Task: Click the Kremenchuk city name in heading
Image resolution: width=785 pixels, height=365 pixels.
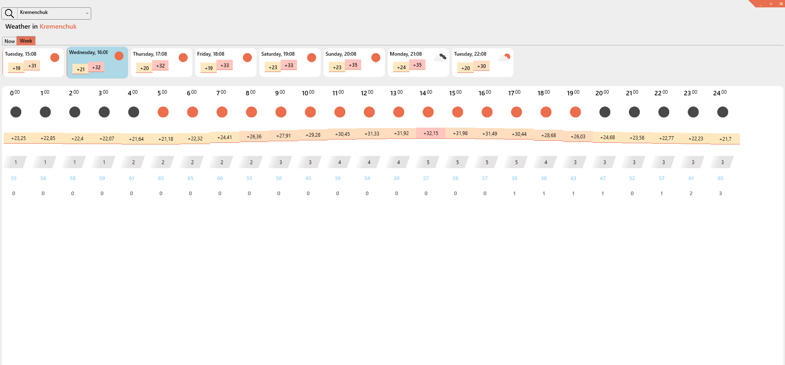Action: point(58,27)
